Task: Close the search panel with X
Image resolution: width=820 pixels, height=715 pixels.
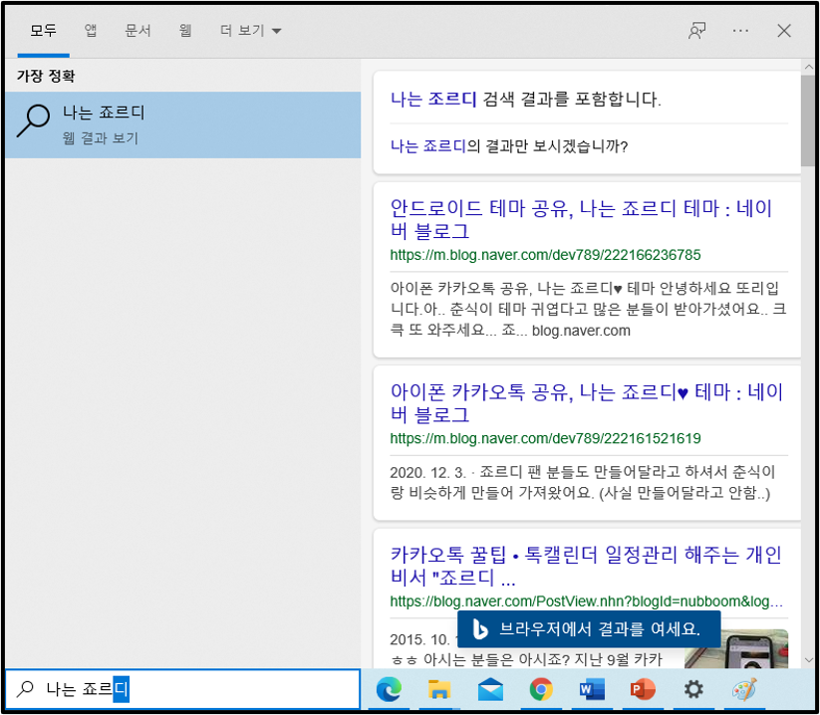Action: pos(784,31)
